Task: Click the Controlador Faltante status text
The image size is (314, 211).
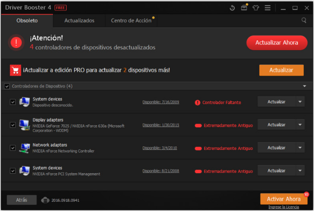Action: click(x=222, y=102)
